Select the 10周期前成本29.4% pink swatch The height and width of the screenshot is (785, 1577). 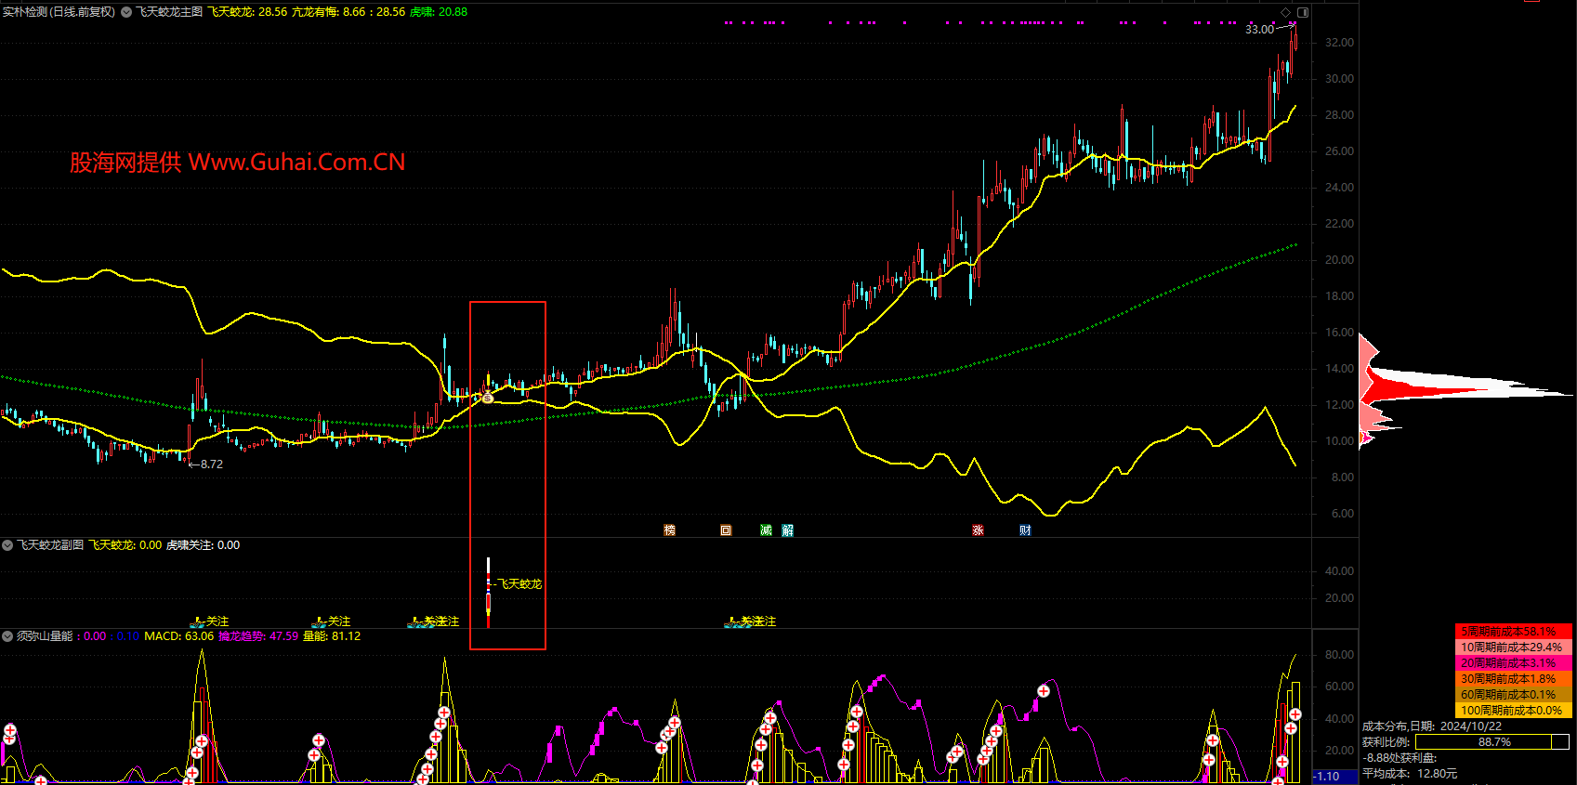tap(1513, 647)
